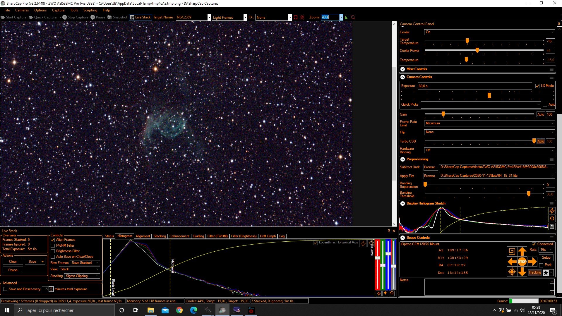Open the Cooler On dropdown
The image size is (562, 316).
(x=489, y=32)
